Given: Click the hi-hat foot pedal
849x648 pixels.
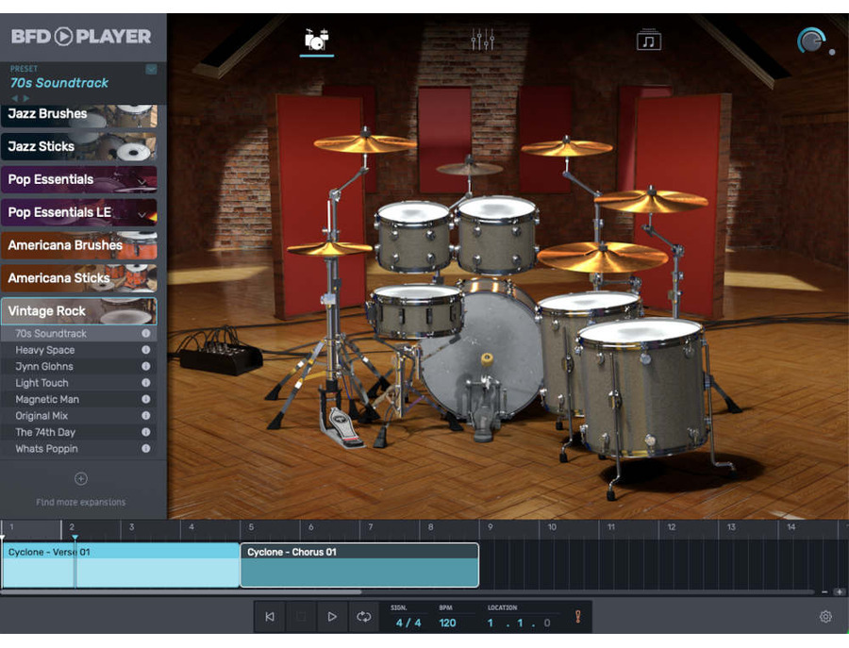Looking at the screenshot, I should coord(341,427).
